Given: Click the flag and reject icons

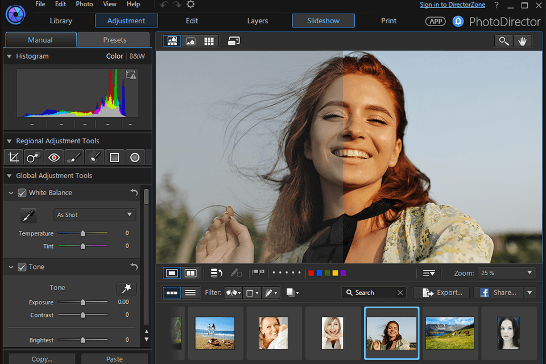Looking at the screenshot, I should click(x=258, y=272).
